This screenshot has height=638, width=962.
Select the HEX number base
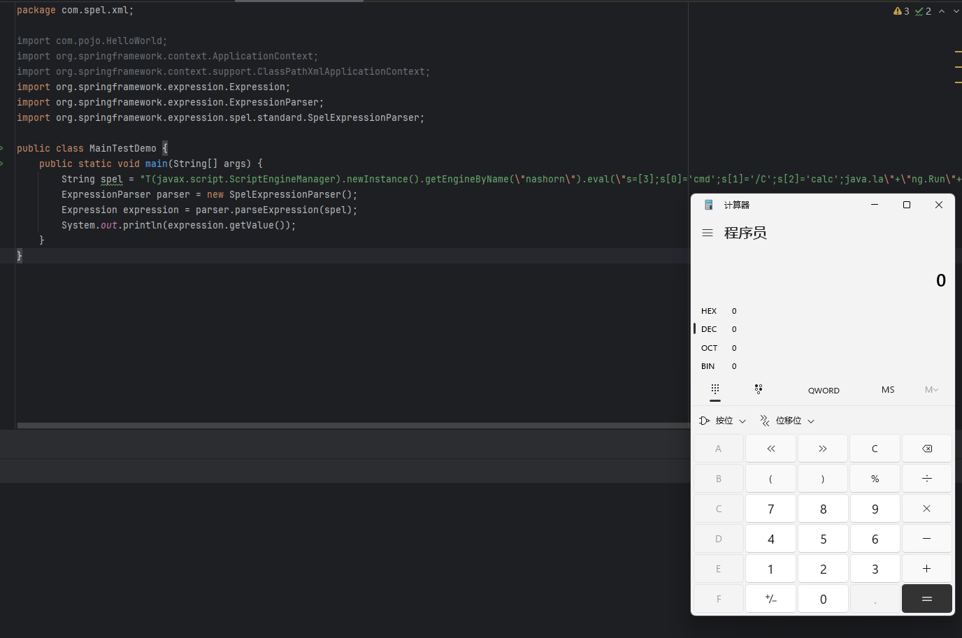(x=709, y=311)
